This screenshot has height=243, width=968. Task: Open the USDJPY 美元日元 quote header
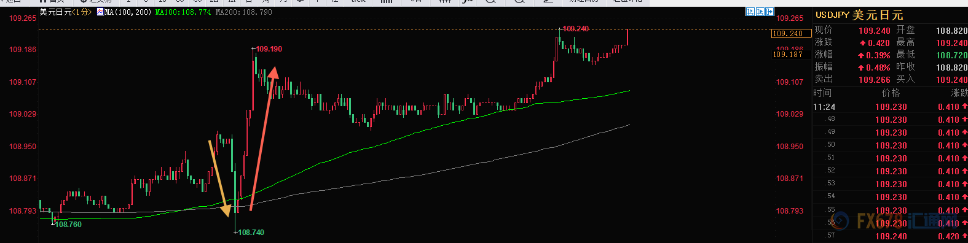859,15
